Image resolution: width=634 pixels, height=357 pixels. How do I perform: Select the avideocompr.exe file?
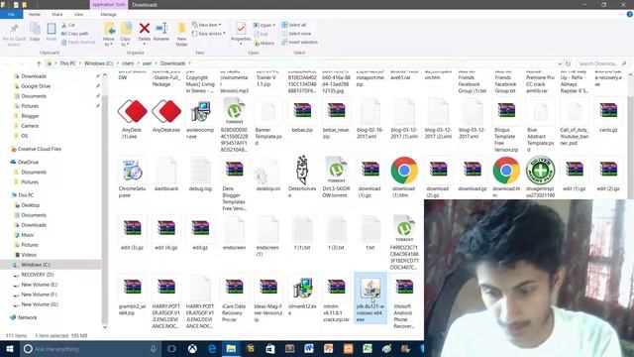(x=200, y=112)
